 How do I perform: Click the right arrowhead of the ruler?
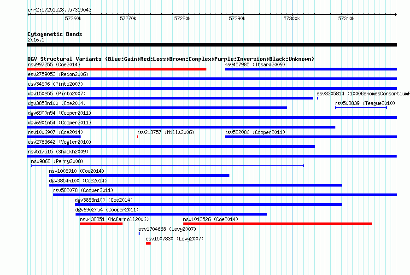[x=396, y=14]
